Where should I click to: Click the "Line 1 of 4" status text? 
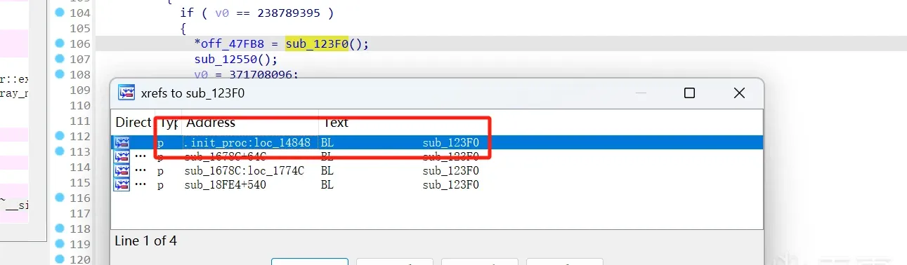(145, 240)
